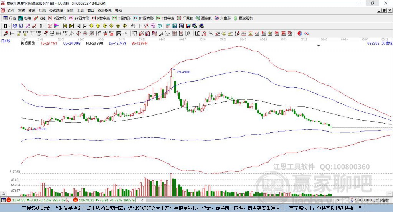Click the up triangle button beside volume pane
The width and height of the screenshot is (393, 212).
pos(3,194)
